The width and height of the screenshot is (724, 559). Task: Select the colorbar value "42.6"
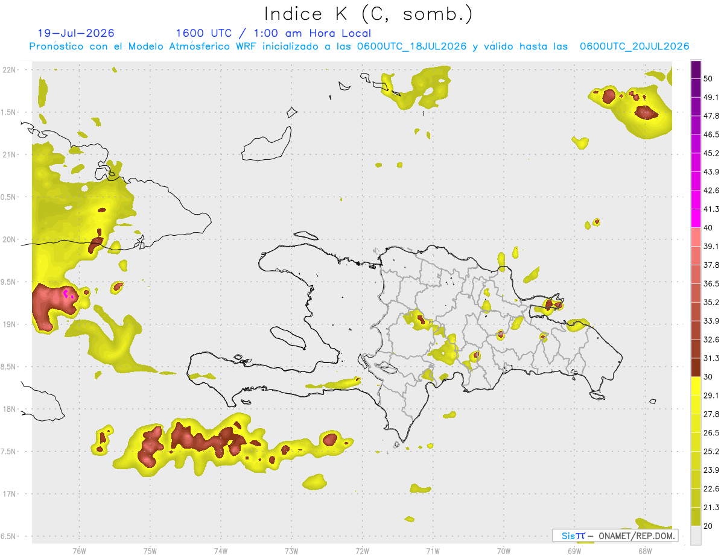[x=711, y=191]
